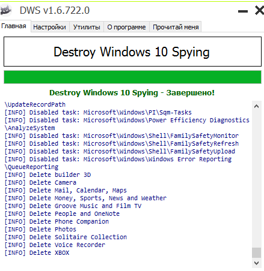The image size is (264, 271).
Task: Click the green Завершено! status label
Action: (x=132, y=93)
